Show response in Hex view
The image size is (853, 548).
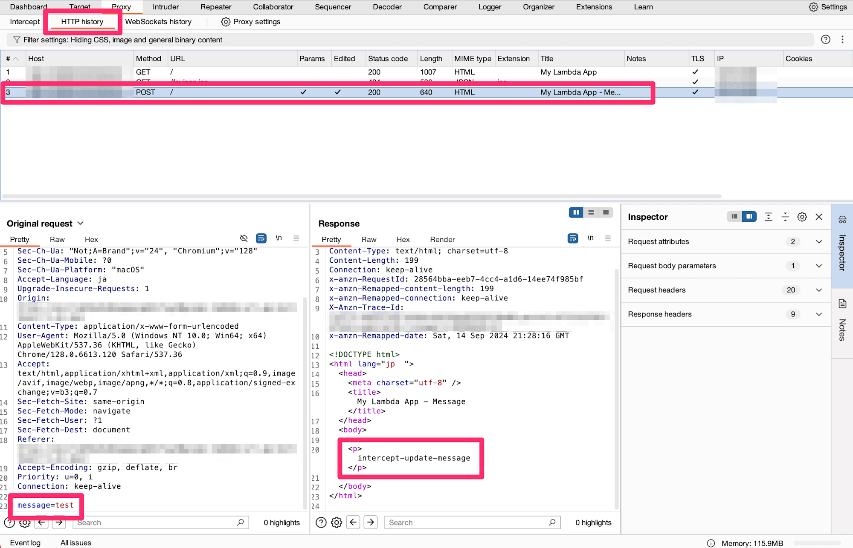tap(403, 239)
